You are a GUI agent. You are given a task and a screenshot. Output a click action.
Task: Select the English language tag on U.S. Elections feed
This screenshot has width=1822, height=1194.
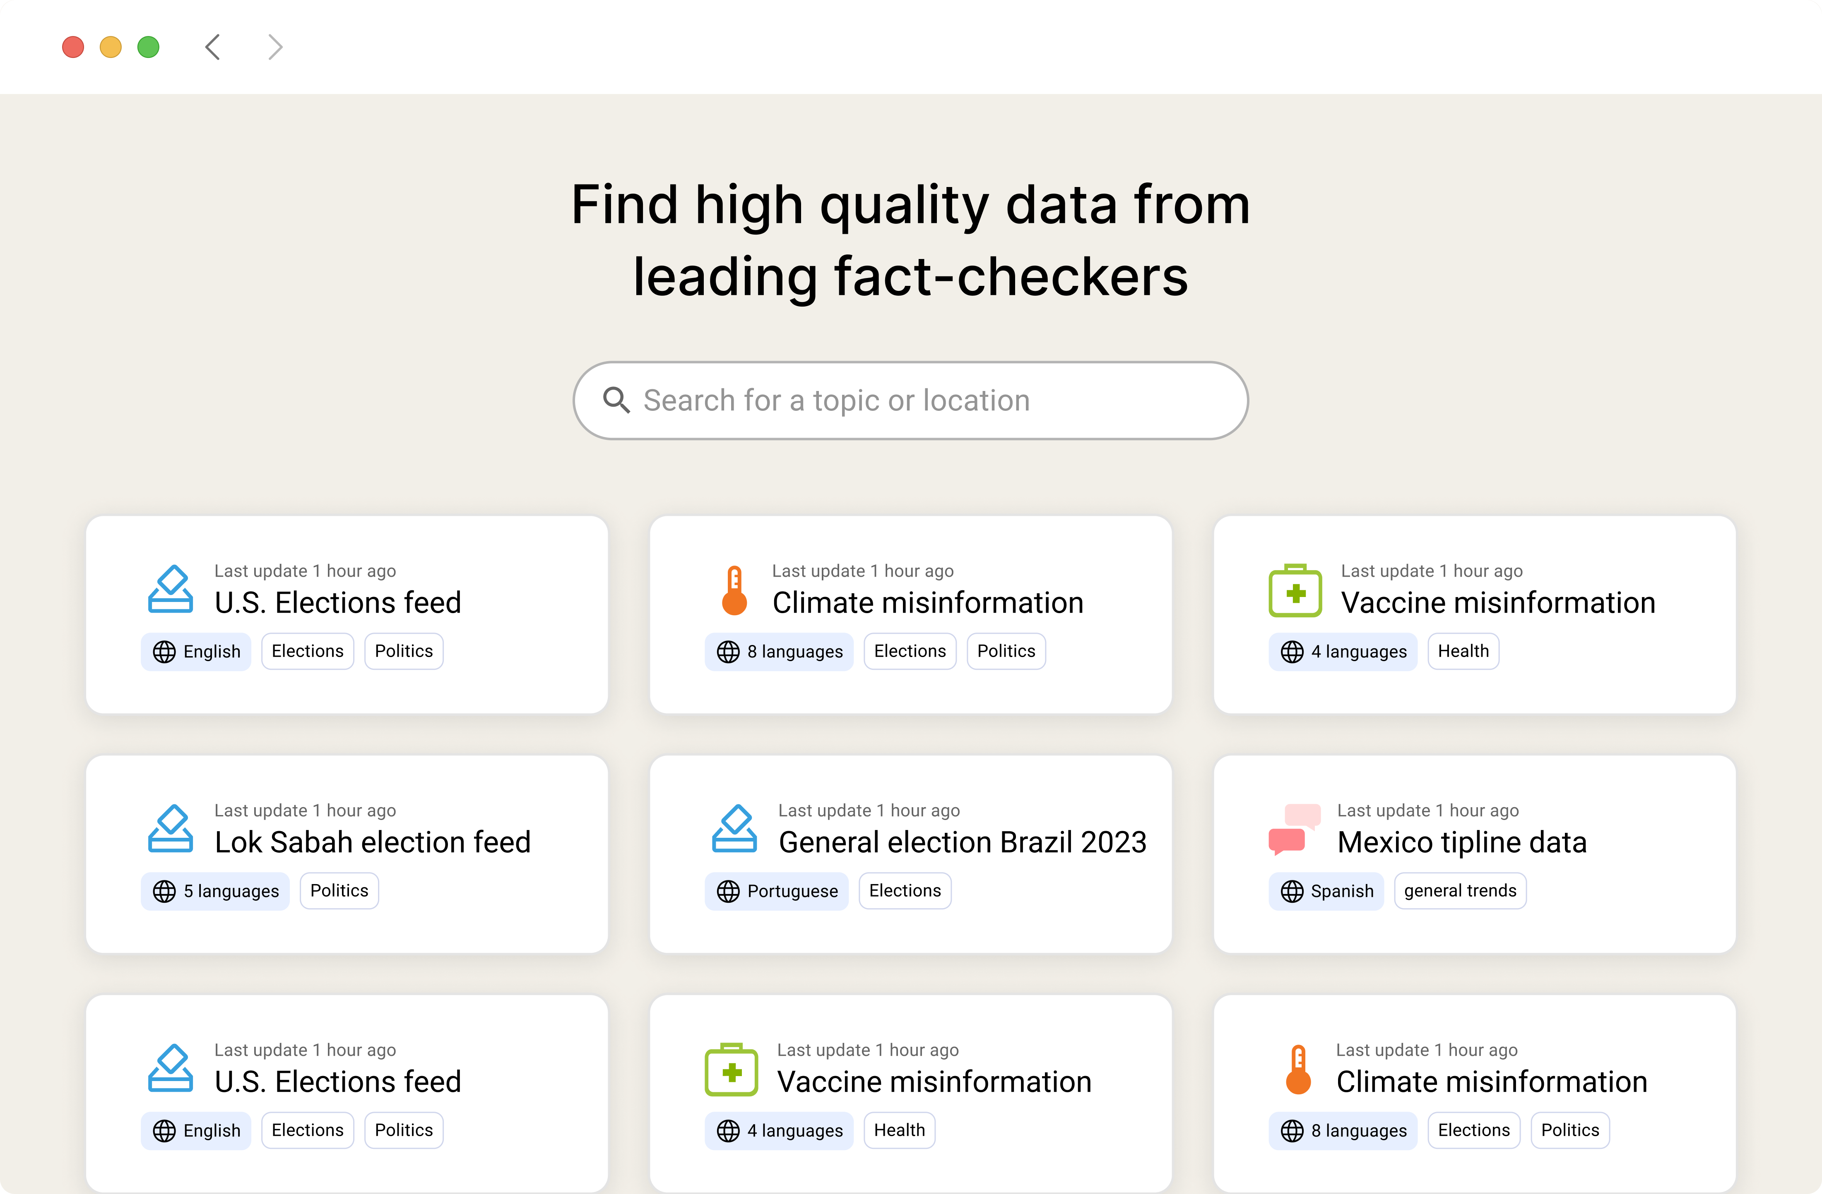[x=196, y=651]
